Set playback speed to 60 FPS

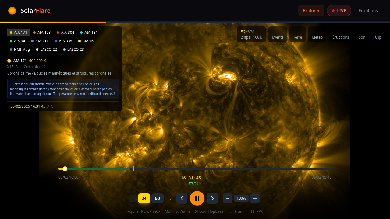(158, 198)
